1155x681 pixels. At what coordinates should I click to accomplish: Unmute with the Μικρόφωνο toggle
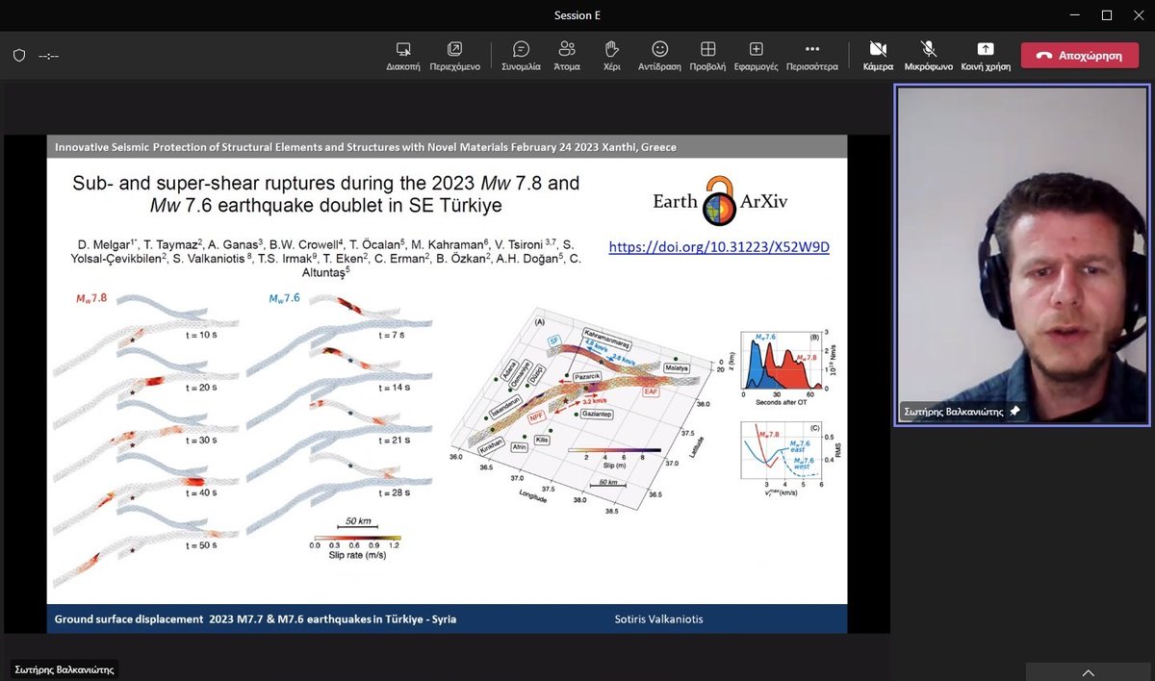(x=929, y=56)
